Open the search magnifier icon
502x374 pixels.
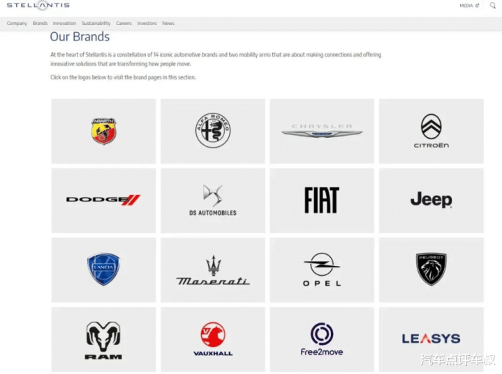[x=493, y=5]
